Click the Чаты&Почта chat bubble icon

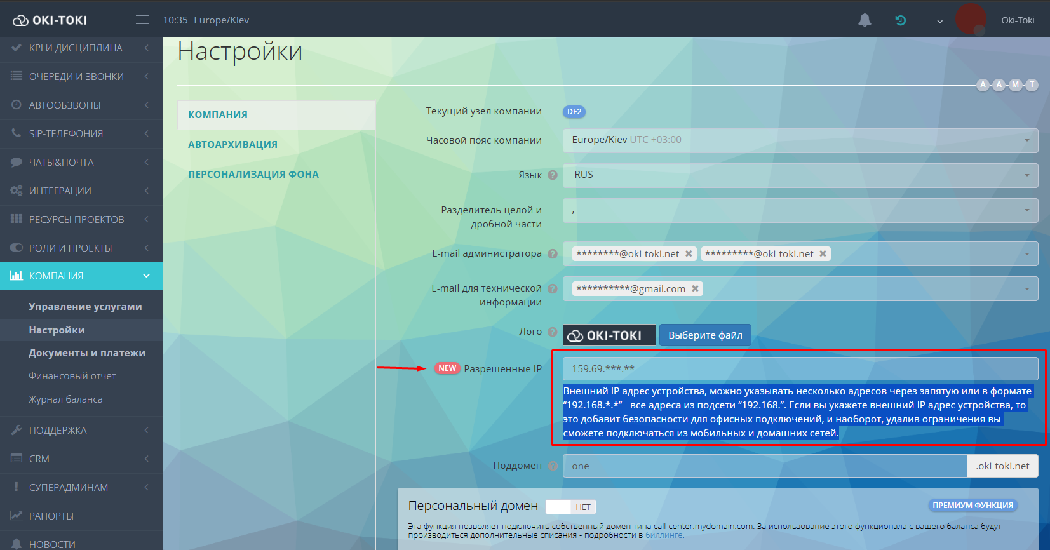tap(17, 162)
